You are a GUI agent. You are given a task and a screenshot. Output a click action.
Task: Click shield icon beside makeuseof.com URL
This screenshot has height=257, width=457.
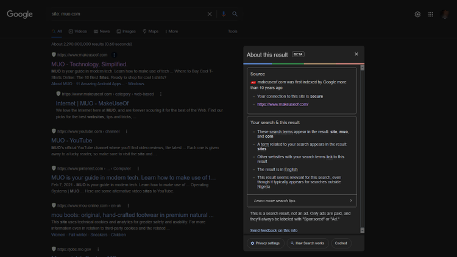(x=54, y=54)
